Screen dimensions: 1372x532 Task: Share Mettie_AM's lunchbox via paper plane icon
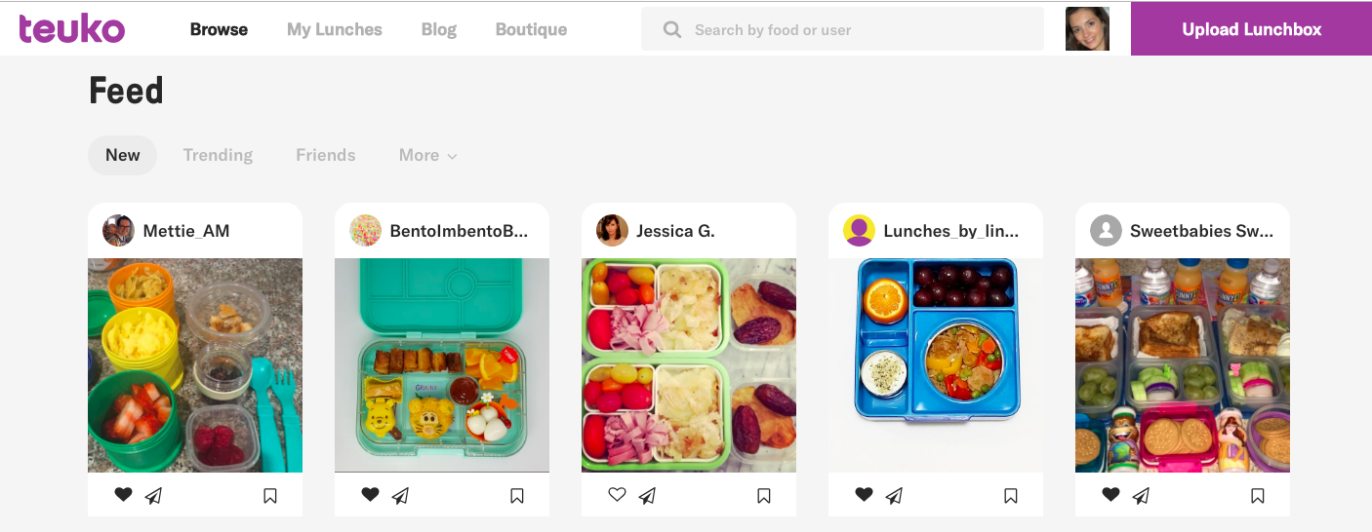coord(153,496)
